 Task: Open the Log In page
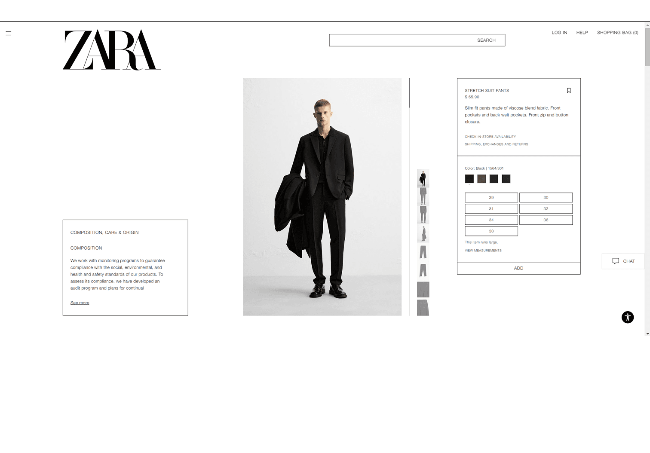point(559,33)
